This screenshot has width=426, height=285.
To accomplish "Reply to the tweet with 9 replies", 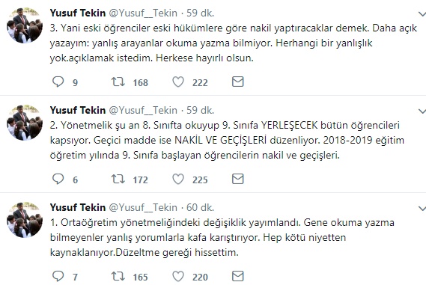I will coord(58,82).
